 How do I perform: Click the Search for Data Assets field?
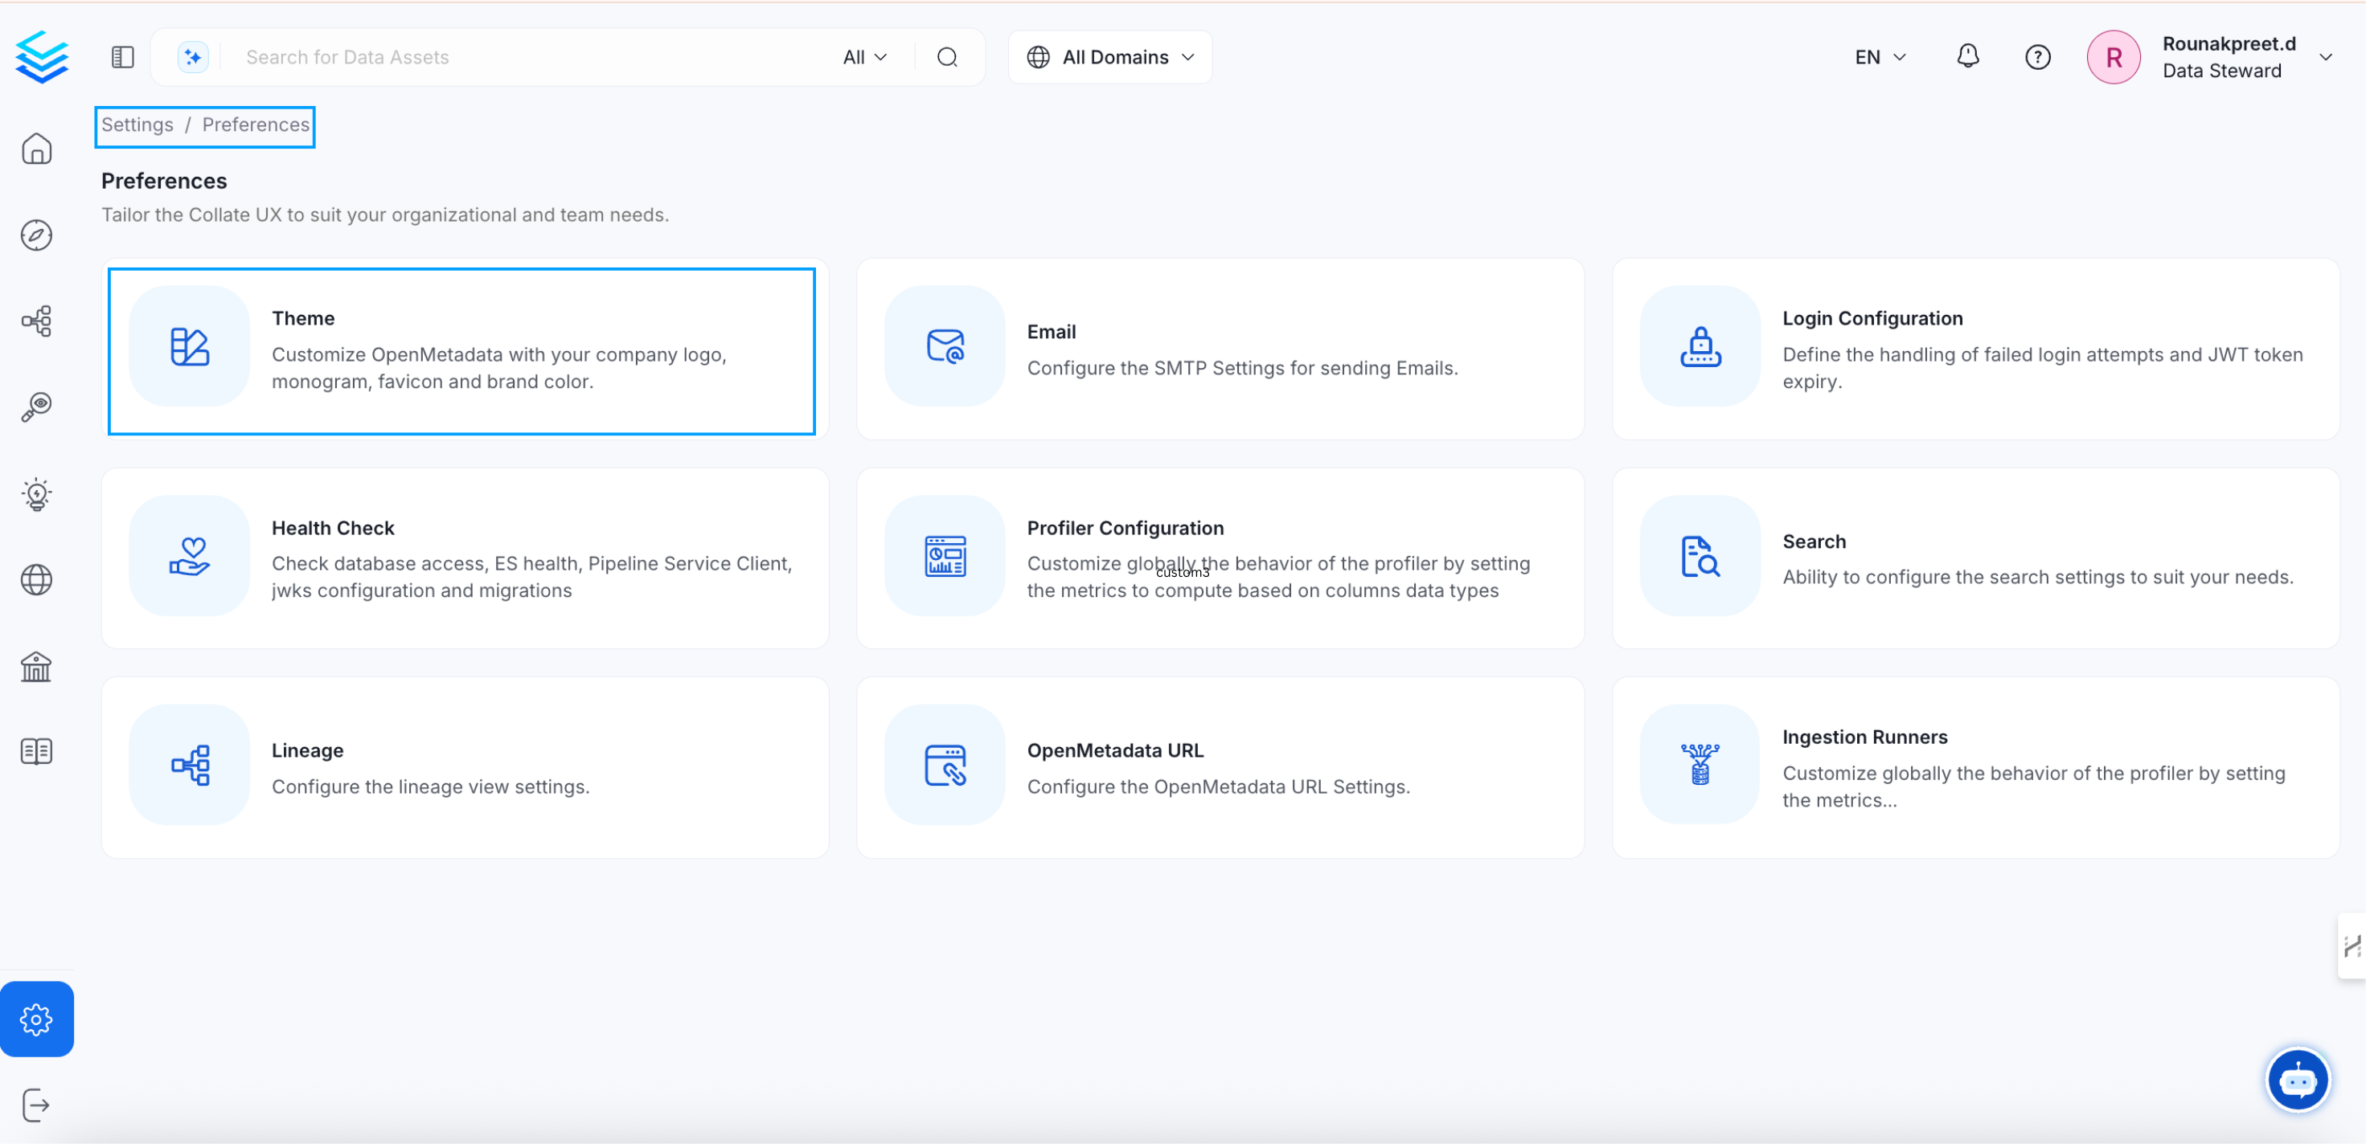(x=533, y=57)
